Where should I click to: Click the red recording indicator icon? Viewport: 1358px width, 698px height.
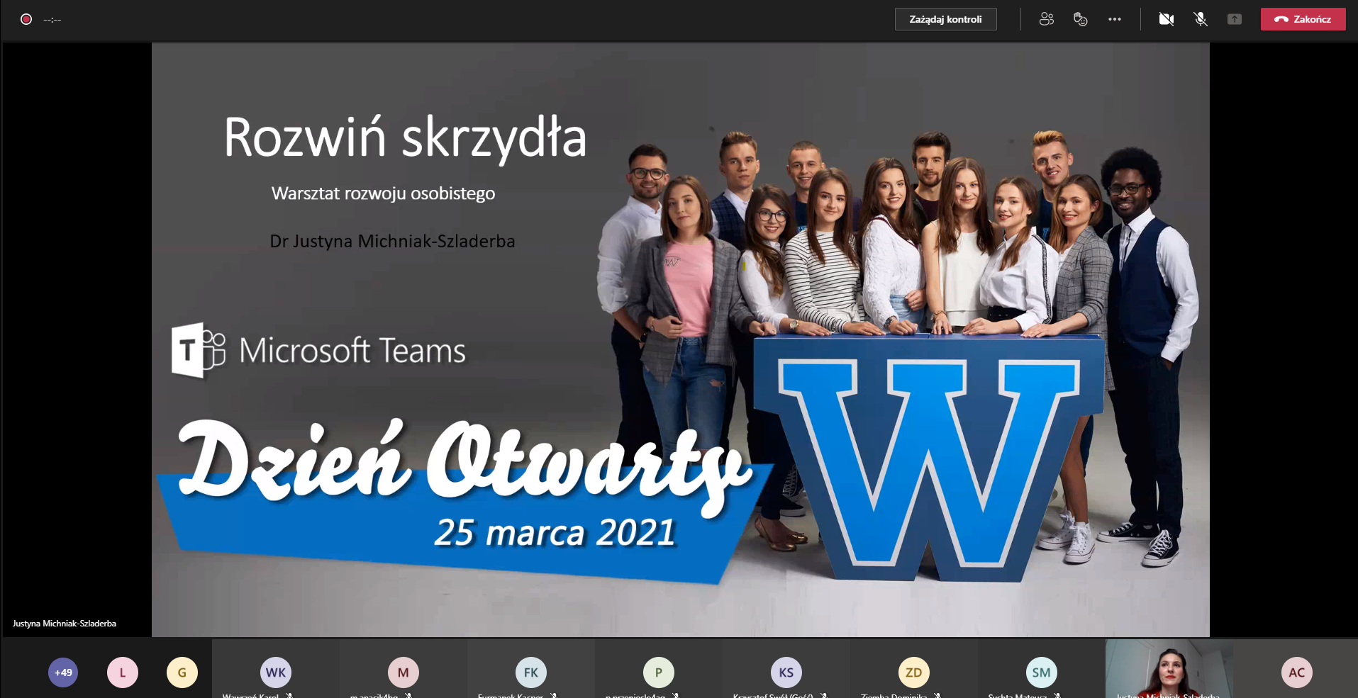(26, 19)
